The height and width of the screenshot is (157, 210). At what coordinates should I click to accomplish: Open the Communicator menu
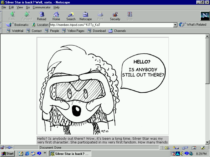coord(42,7)
